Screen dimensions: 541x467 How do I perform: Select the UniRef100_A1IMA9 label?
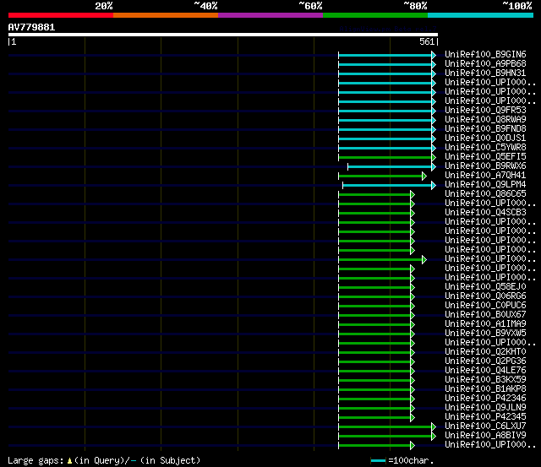pos(485,323)
